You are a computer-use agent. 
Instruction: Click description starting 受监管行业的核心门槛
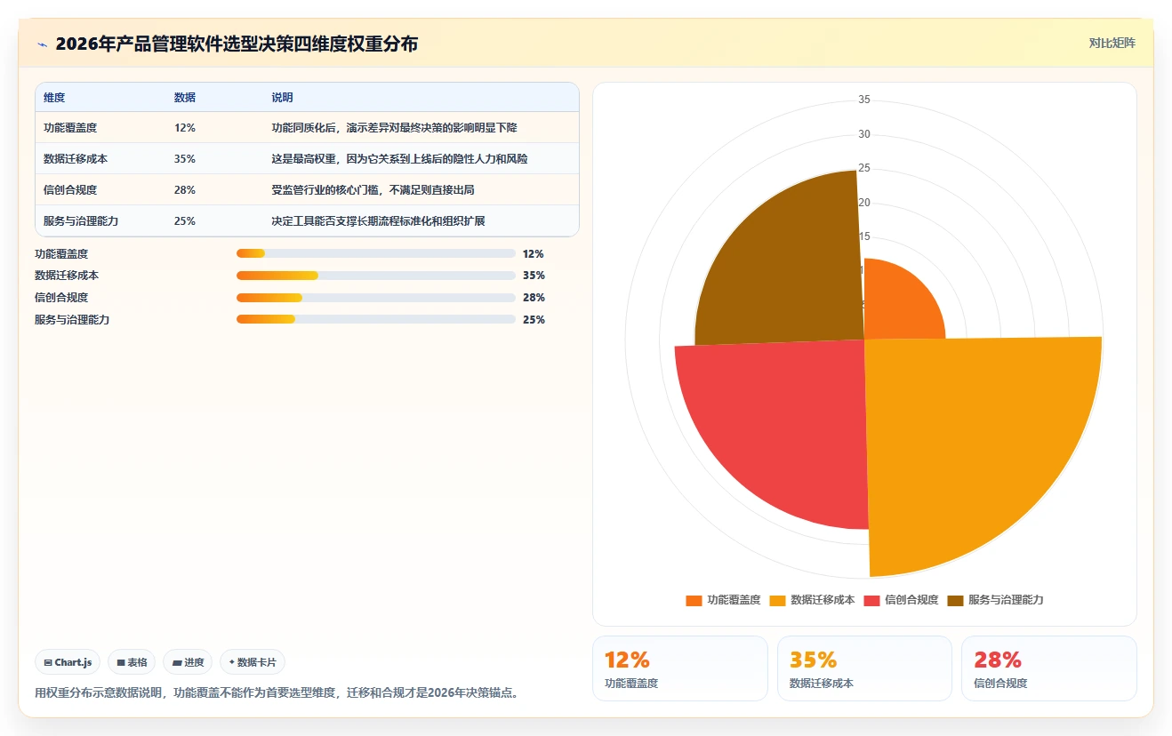pos(373,190)
